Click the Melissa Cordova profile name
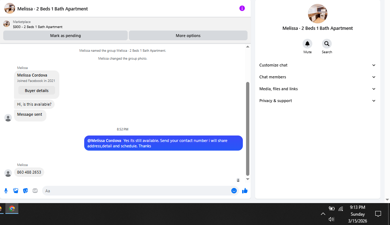 pos(32,75)
